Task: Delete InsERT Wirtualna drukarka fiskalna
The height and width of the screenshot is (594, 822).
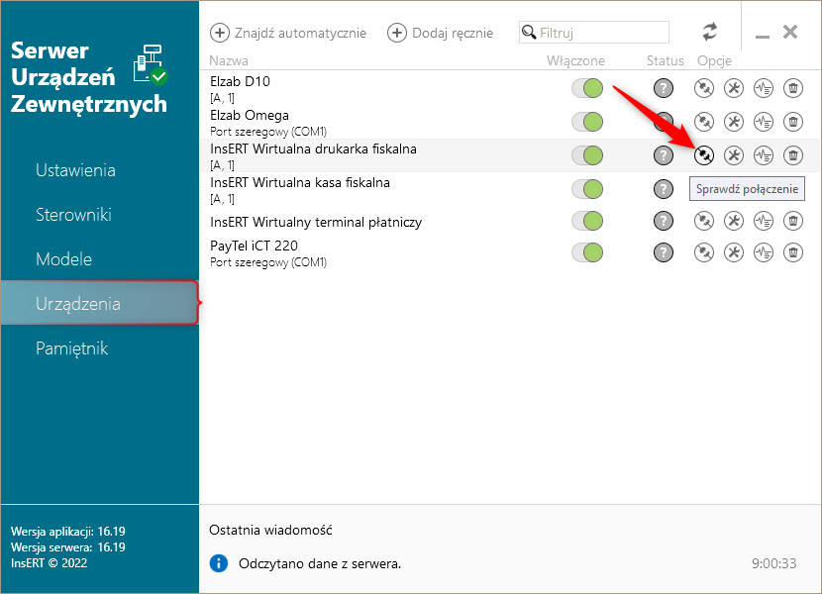Action: point(793,155)
